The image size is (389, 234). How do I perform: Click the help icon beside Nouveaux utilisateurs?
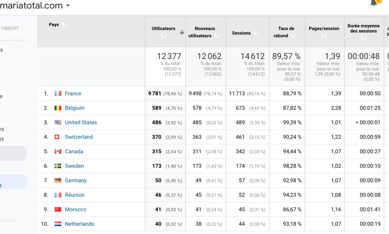click(217, 36)
